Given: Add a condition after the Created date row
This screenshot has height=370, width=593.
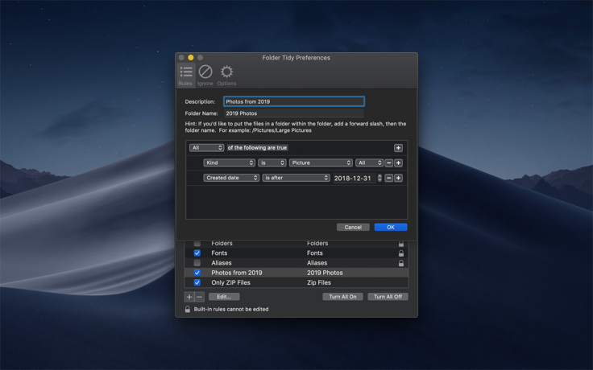Looking at the screenshot, I should coord(398,179).
